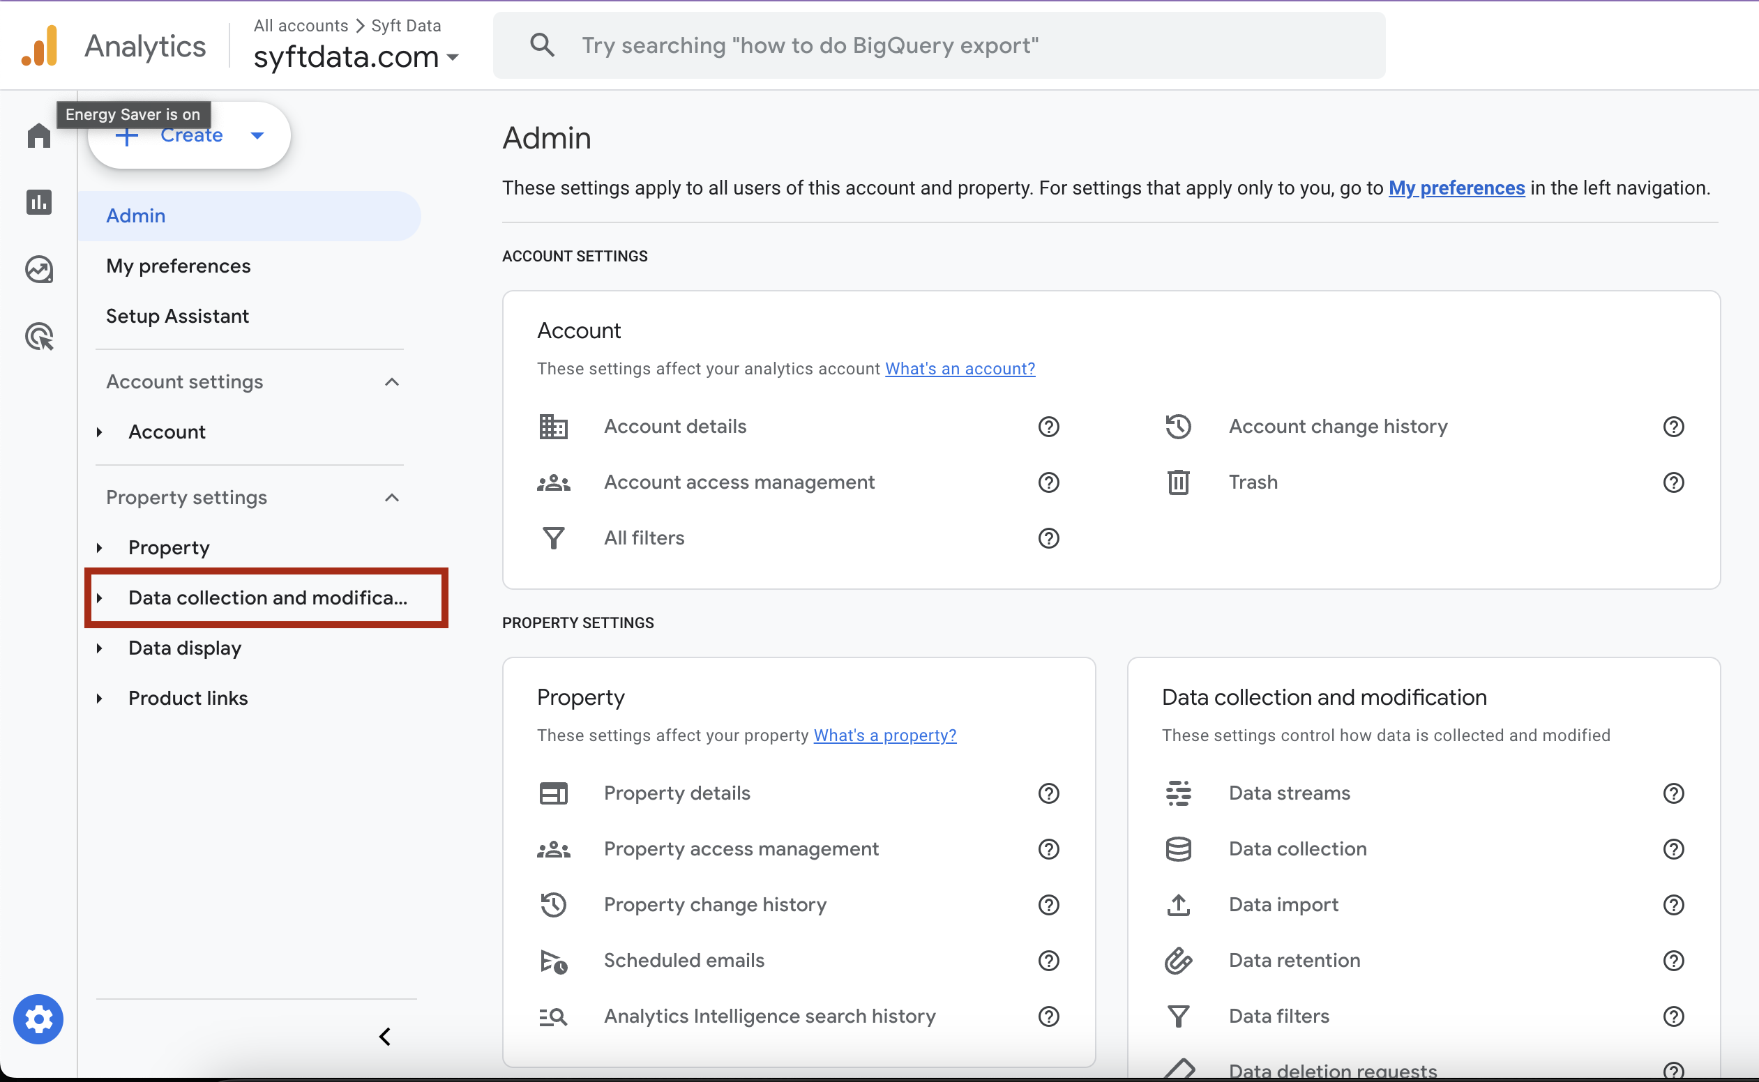Expand Data collection and modification tree item

[100, 597]
